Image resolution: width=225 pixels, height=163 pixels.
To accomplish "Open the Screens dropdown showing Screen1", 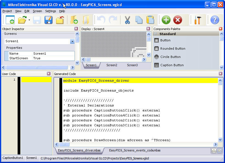I will (x=72, y=41).
